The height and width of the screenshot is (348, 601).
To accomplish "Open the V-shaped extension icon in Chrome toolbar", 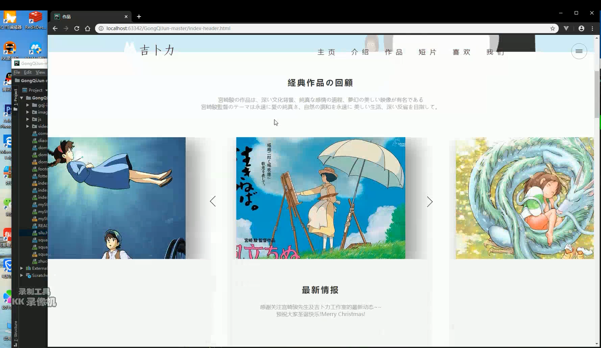I will coord(566,28).
